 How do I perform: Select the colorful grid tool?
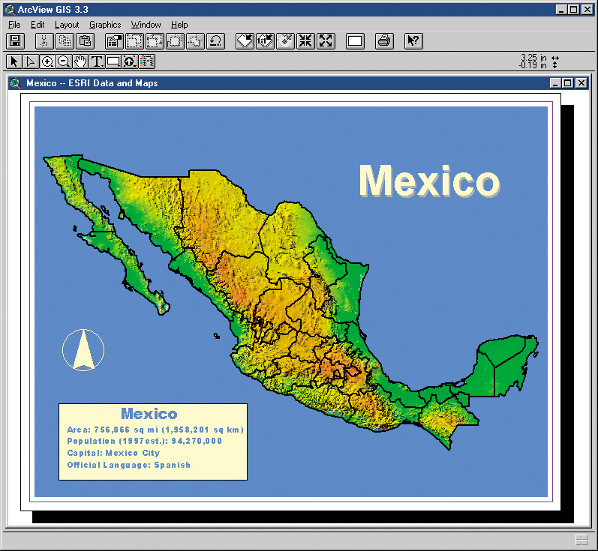(x=147, y=61)
